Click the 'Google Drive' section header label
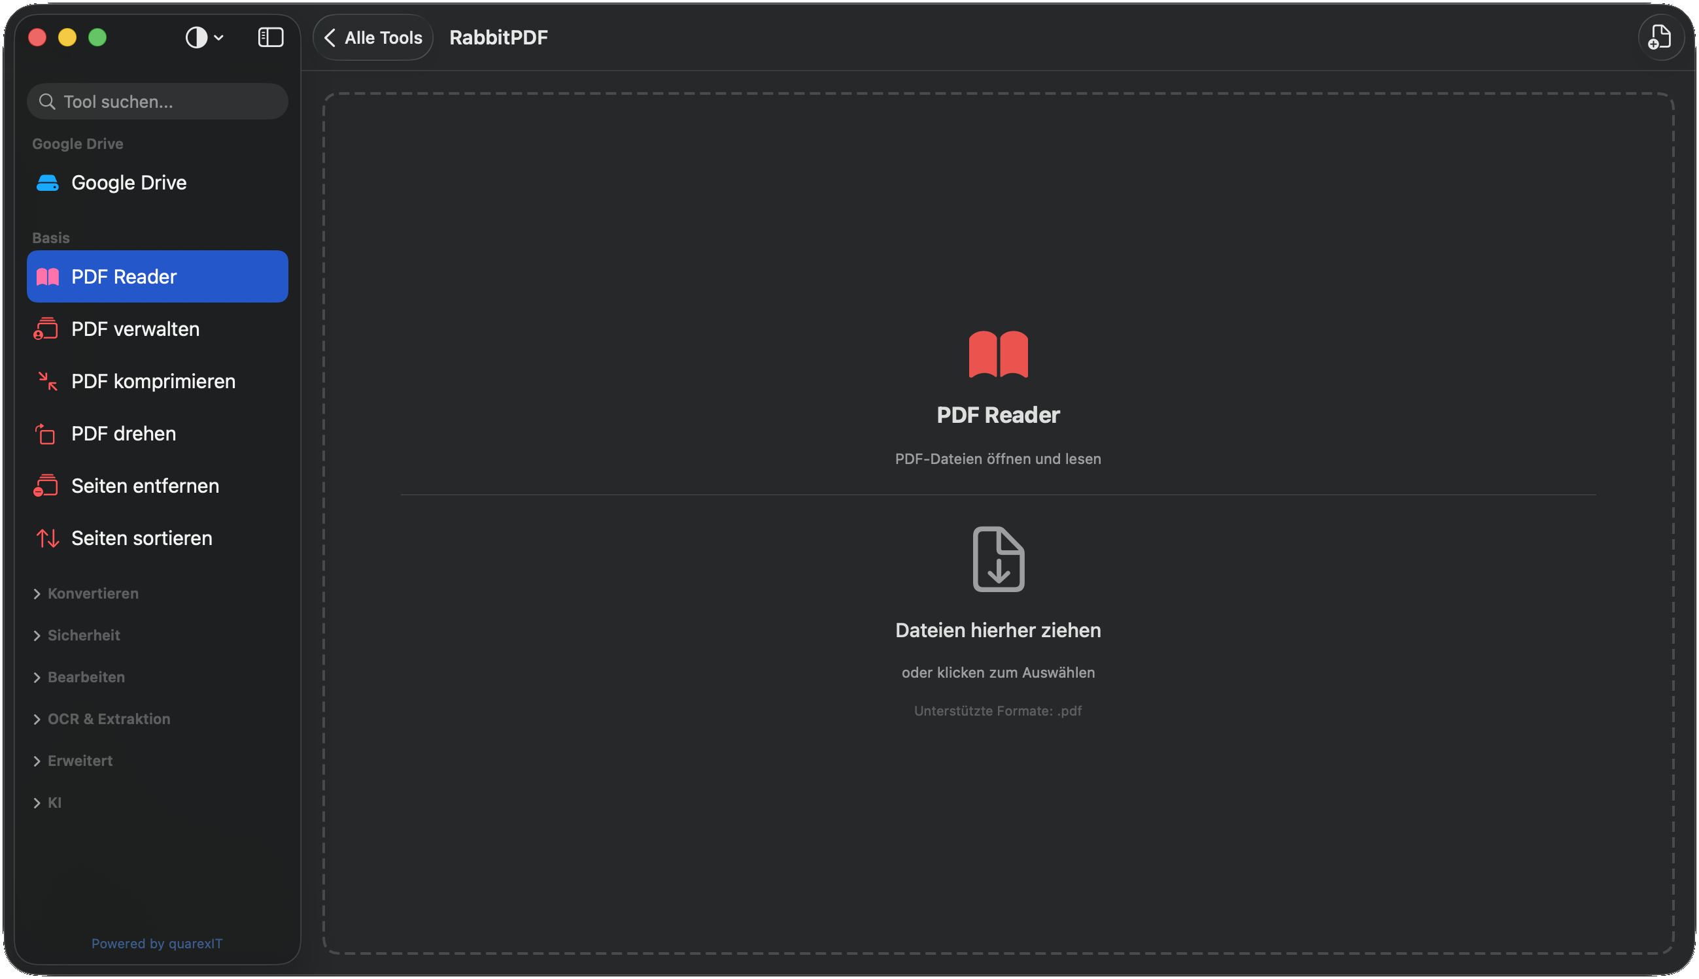 pos(78,143)
